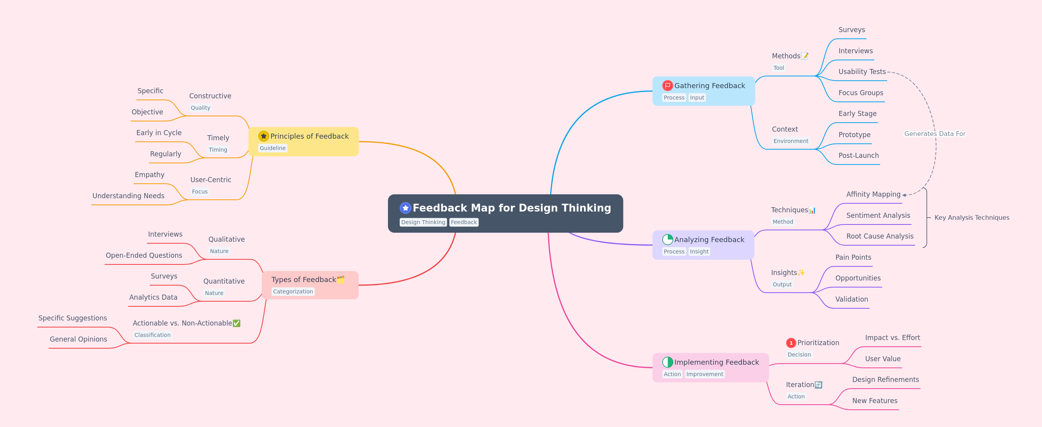Select the Understanding Needs subtopic
Viewport: 1042px width, 427px height.
[128, 196]
